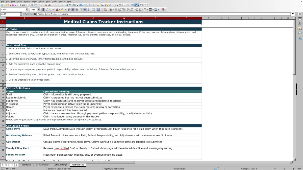Switch to the Lists & Settings sheet tab
The image size is (303, 170).
click(60, 165)
